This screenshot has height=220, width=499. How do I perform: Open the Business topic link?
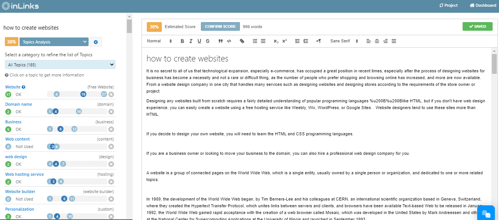13,122
